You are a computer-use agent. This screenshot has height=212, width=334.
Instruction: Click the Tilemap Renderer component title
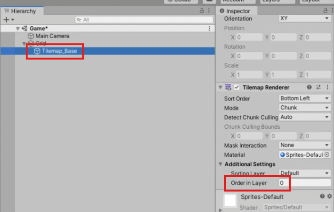[266, 87]
